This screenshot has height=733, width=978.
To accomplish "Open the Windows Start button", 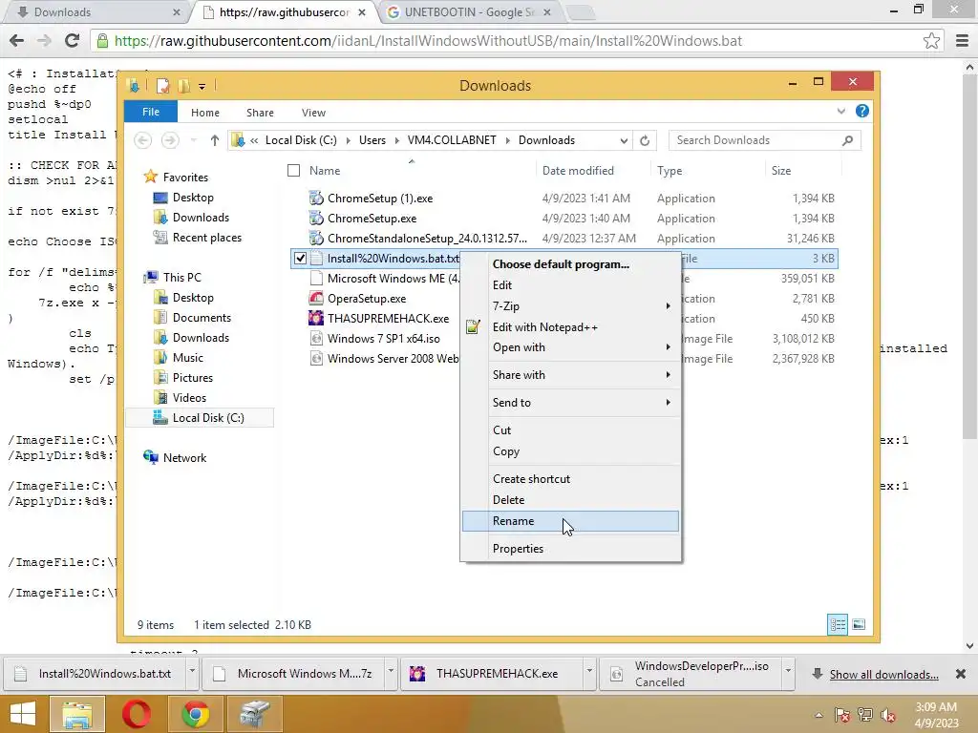I will (x=23, y=714).
